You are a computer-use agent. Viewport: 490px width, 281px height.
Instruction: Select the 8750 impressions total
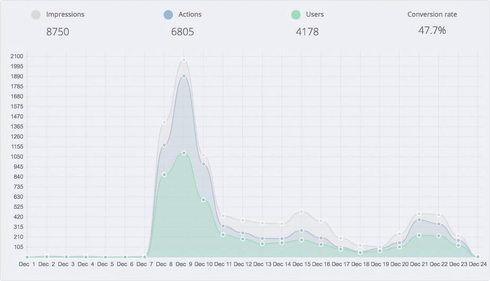coord(58,32)
